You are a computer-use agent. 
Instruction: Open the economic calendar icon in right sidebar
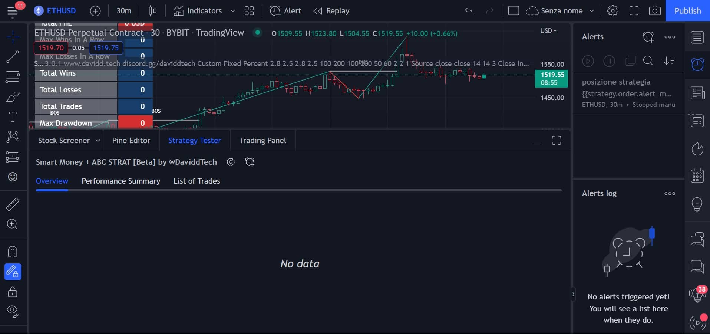pyautogui.click(x=697, y=175)
